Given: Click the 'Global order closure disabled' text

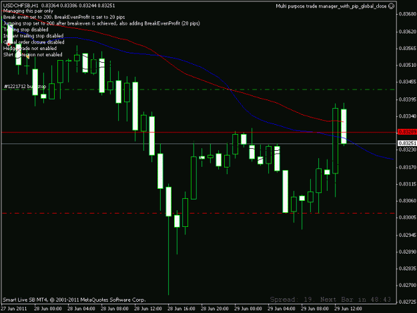Looking at the screenshot, I should pos(34,42).
